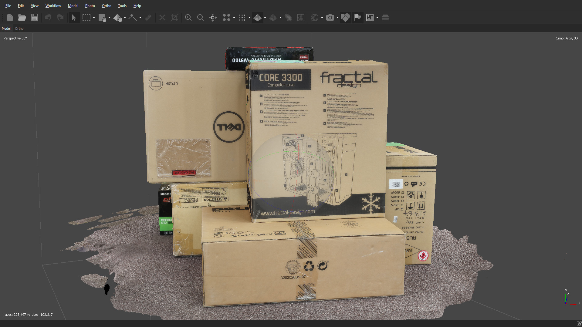Click the Delete Selection X icon
582x327 pixels.
point(162,18)
